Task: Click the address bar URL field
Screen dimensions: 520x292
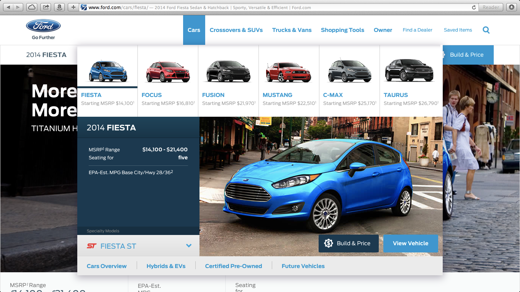Action: pos(278,7)
